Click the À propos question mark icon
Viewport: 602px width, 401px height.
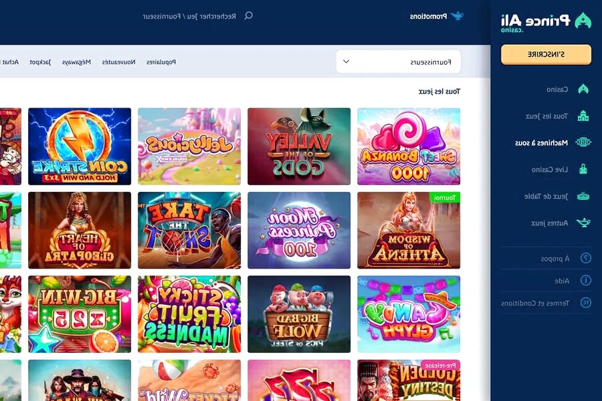point(586,258)
